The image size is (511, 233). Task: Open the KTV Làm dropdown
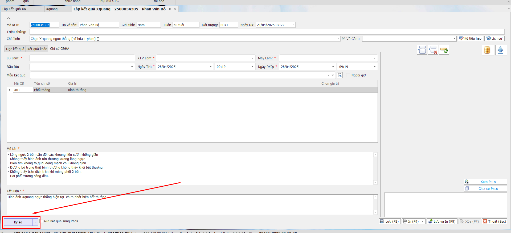[252, 58]
